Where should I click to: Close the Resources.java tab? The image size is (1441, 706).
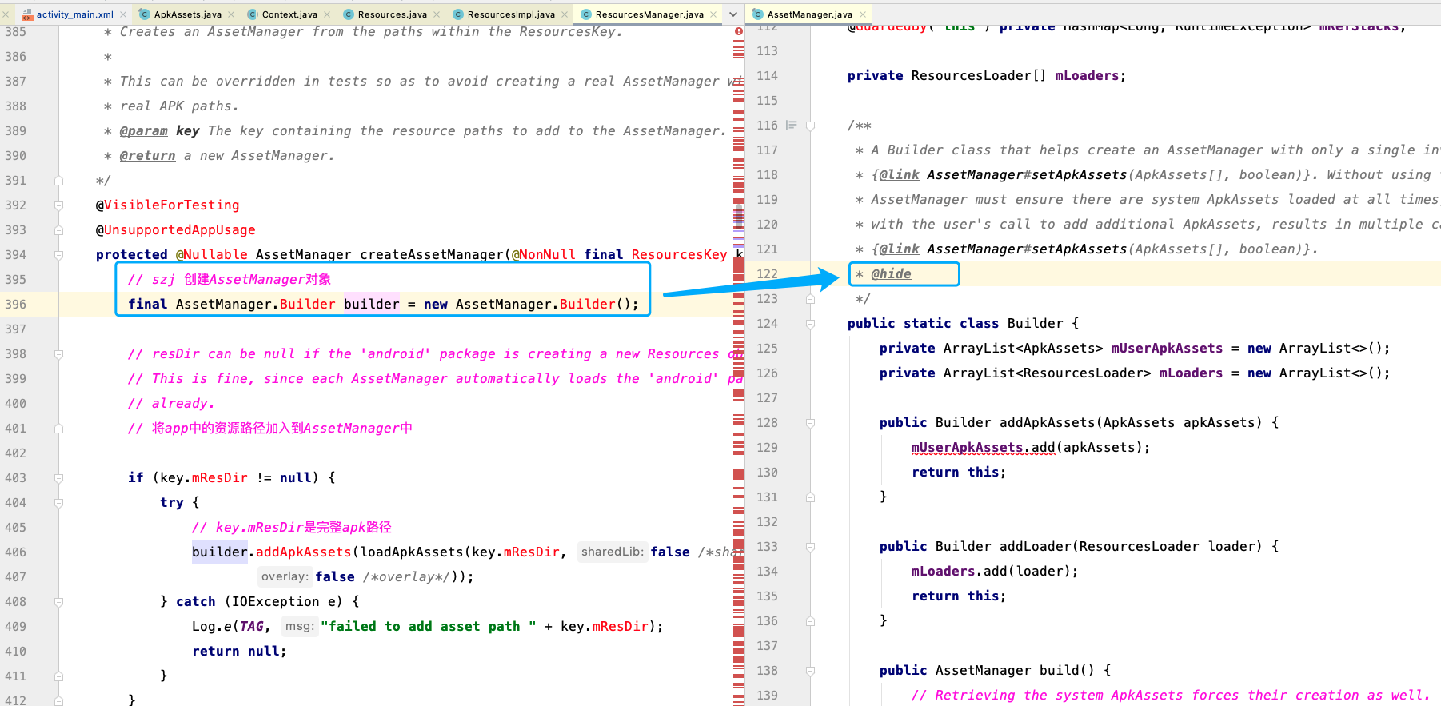click(x=437, y=14)
